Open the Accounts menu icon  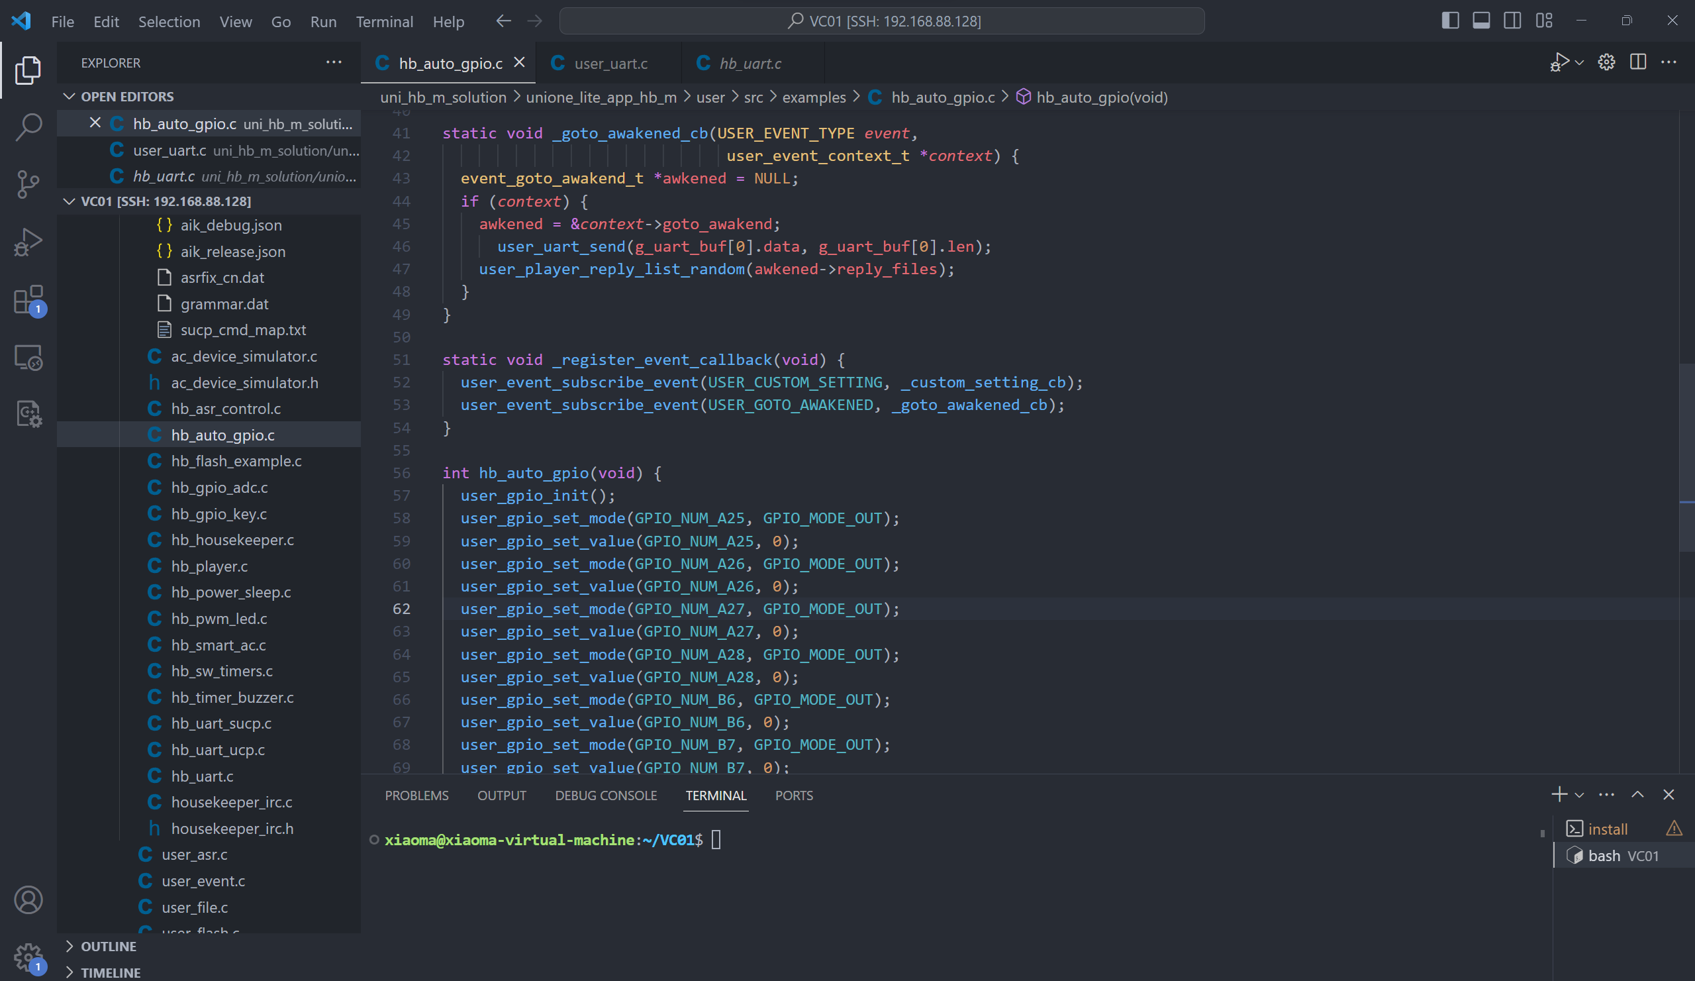pos(28,900)
